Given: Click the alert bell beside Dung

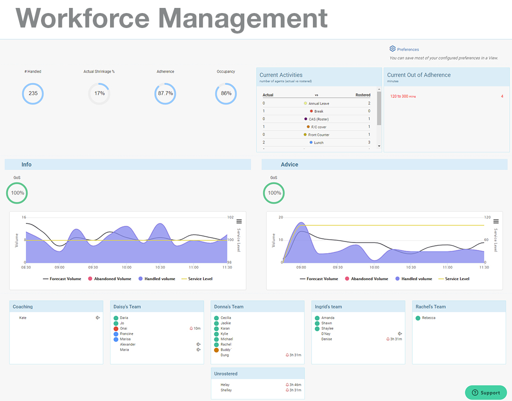Looking at the screenshot, I should [287, 355].
